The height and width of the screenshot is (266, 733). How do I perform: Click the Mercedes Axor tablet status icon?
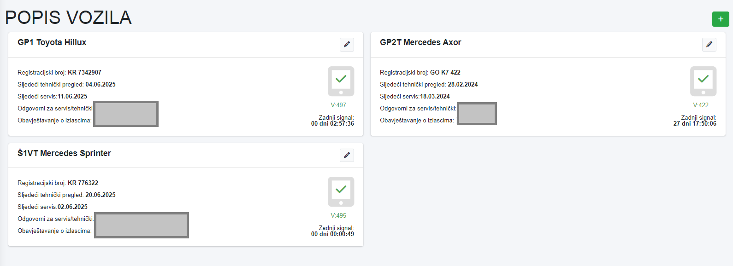703,81
